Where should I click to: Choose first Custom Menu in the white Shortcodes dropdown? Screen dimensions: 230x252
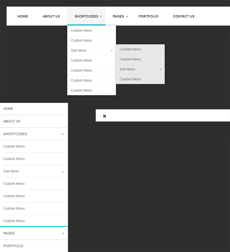82,30
